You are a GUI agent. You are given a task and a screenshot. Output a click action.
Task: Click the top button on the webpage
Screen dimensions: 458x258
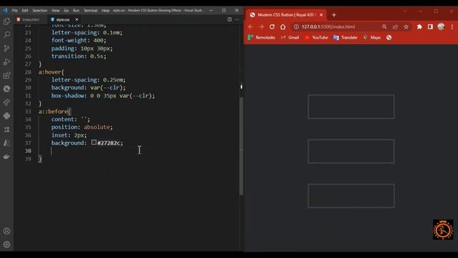tap(351, 107)
